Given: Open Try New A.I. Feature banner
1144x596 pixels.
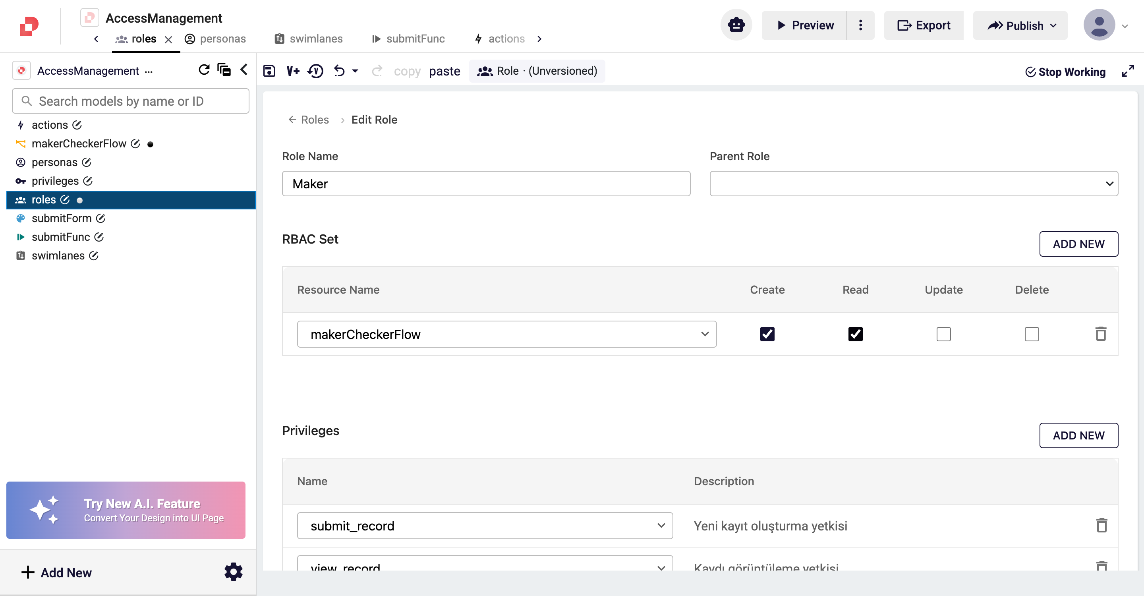Looking at the screenshot, I should click(126, 510).
